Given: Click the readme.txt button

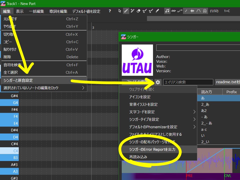Looking at the screenshot, I should click(227, 82).
